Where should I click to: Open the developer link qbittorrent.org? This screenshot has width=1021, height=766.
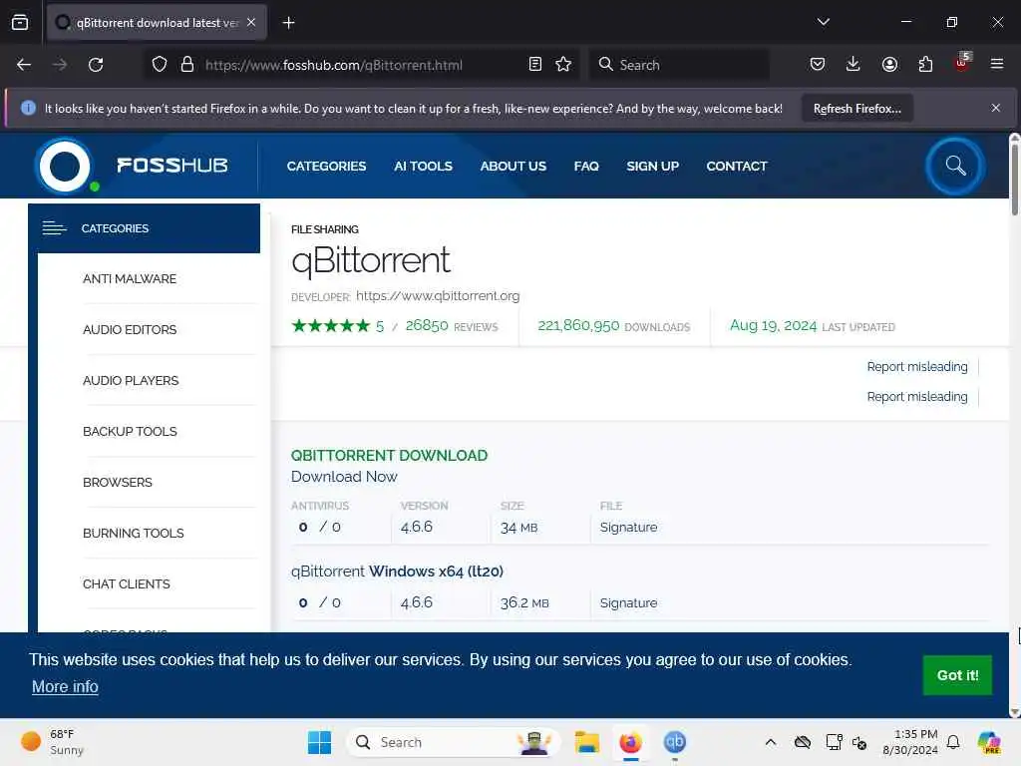(438, 295)
